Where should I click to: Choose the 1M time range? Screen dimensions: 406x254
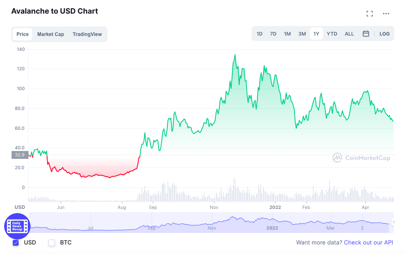pos(287,34)
